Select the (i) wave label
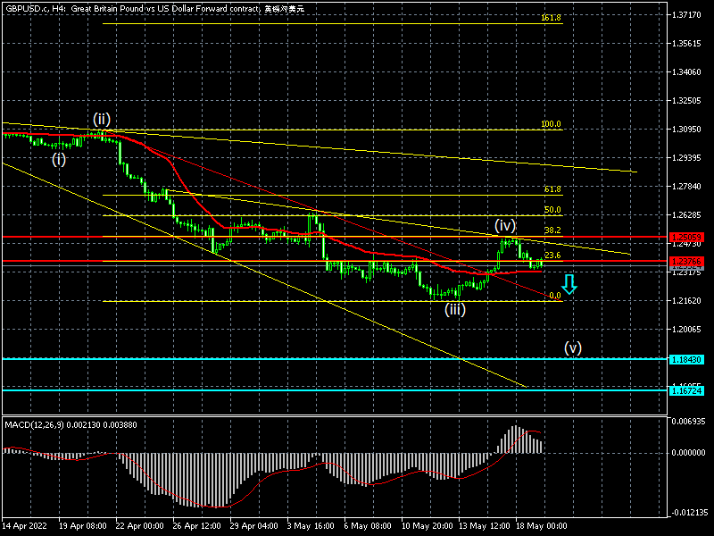The width and height of the screenshot is (714, 536). 58,160
